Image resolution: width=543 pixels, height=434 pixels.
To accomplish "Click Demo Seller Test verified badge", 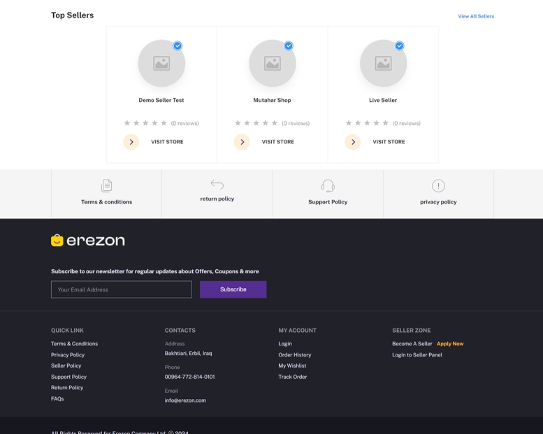I will tap(178, 45).
